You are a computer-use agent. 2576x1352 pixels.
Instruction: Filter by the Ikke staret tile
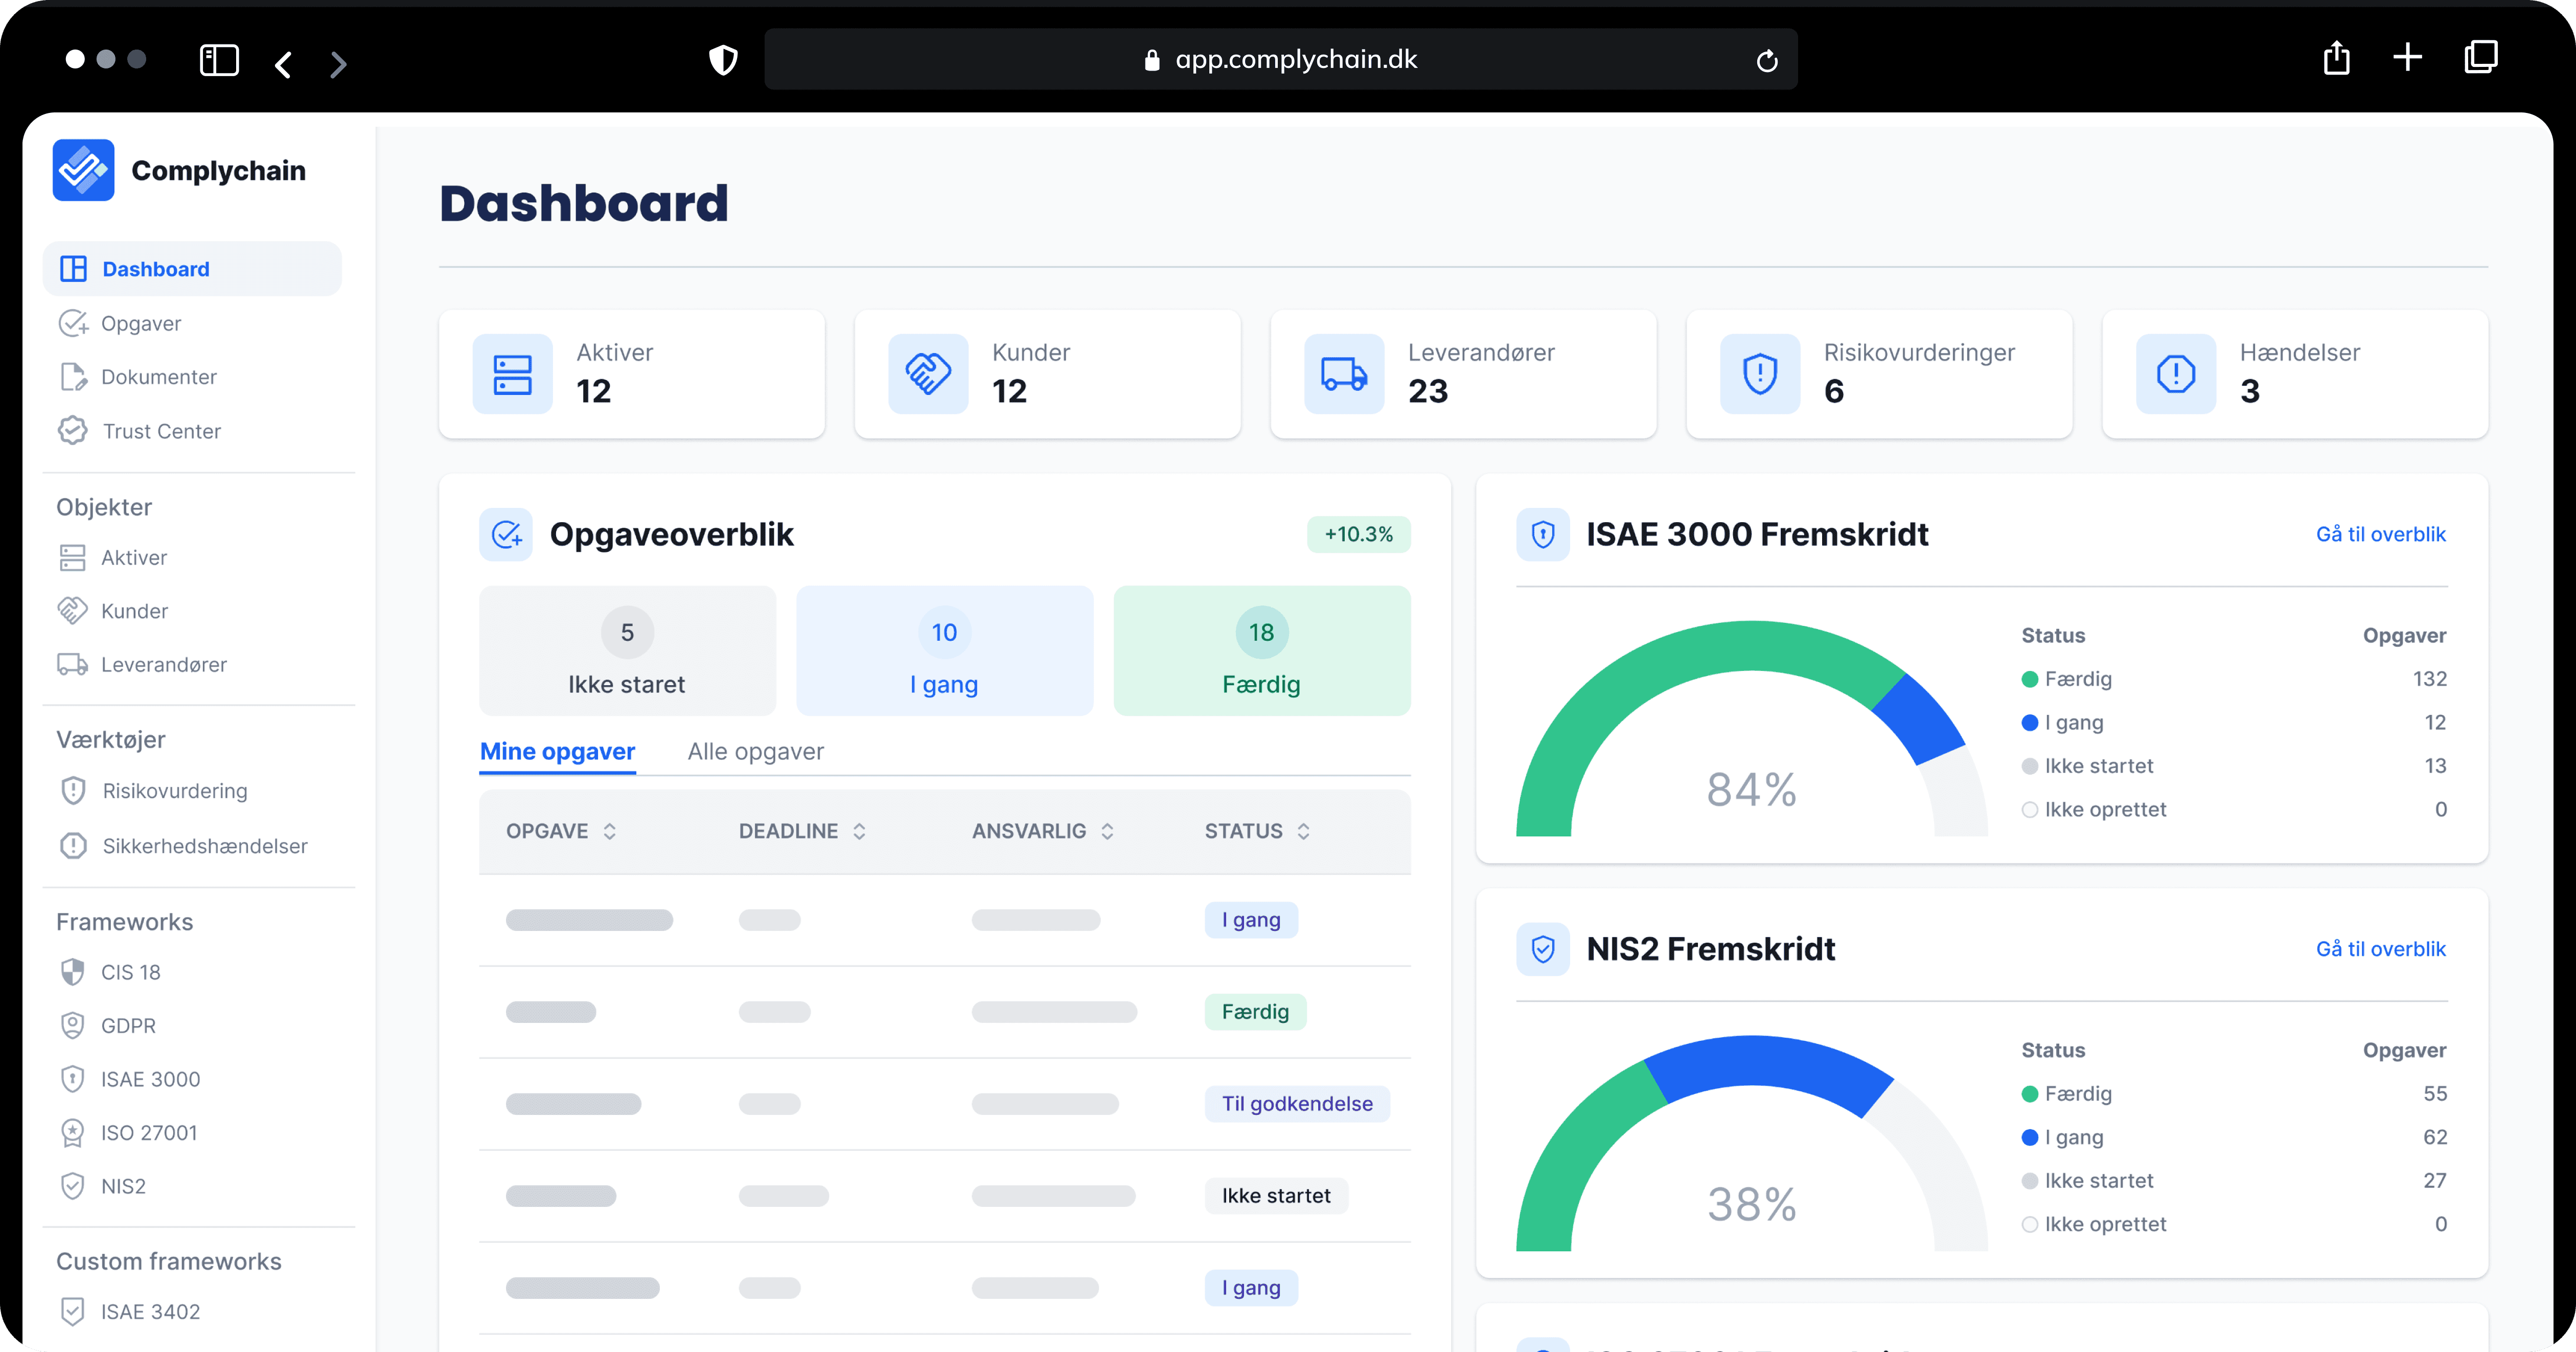pos(627,651)
